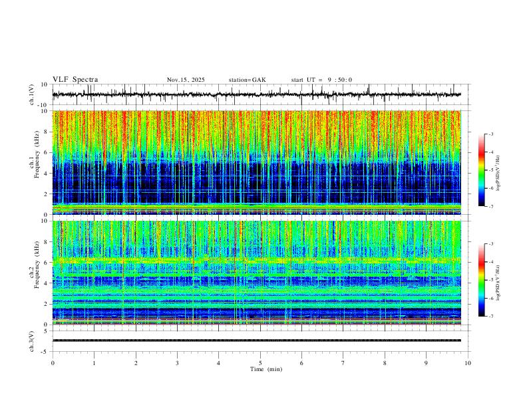Viewport: 527px width, 407px height.
Task: Click the ch.3(V) axis label
Action: pos(32,341)
